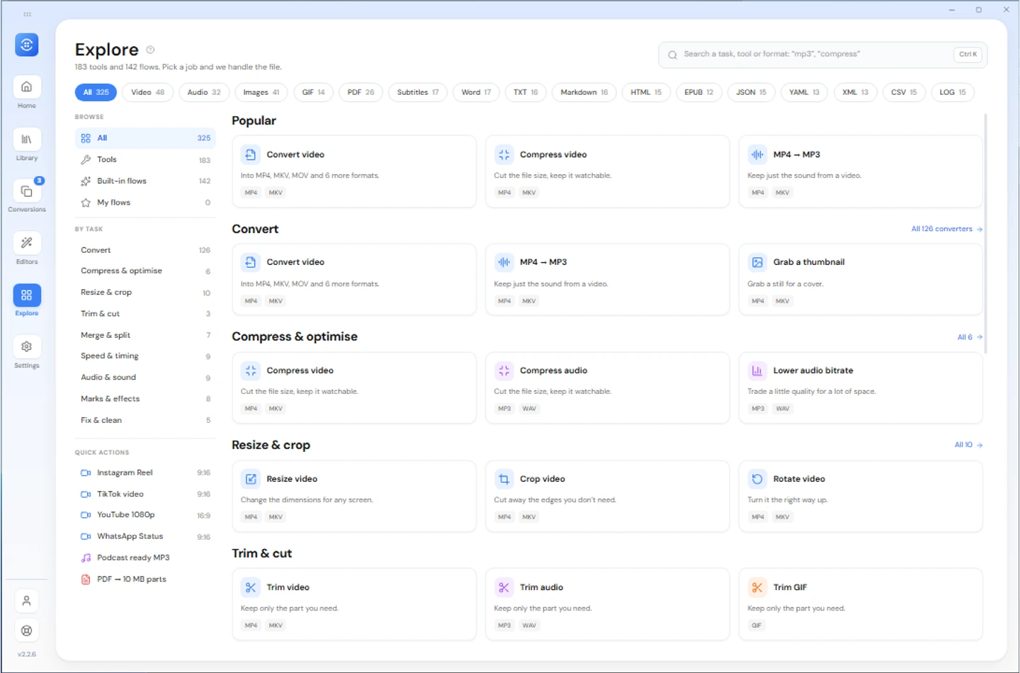This screenshot has height=673, width=1020.
Task: Select the LOG 15 filter chip
Action: point(952,92)
